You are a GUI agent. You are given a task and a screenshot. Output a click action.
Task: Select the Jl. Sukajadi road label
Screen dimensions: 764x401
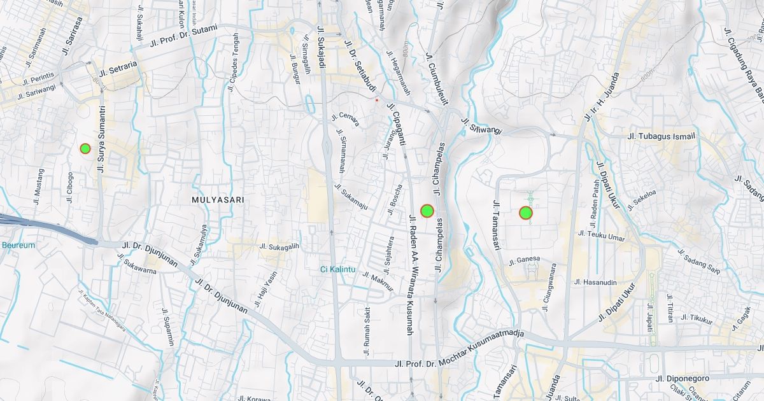point(321,49)
